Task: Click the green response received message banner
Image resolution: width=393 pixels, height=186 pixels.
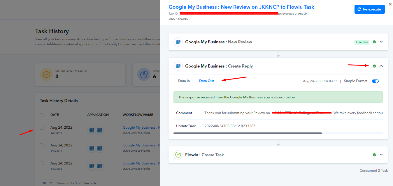Action: [278, 97]
